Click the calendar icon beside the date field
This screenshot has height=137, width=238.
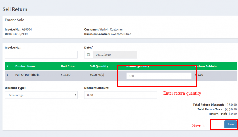[x=89, y=55]
